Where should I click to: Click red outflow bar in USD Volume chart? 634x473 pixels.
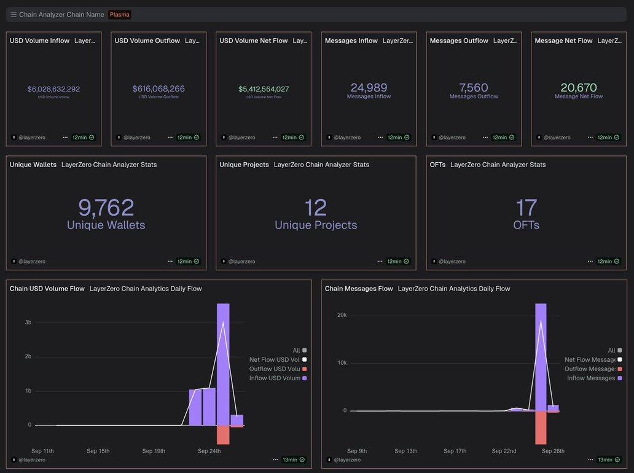[x=223, y=434]
